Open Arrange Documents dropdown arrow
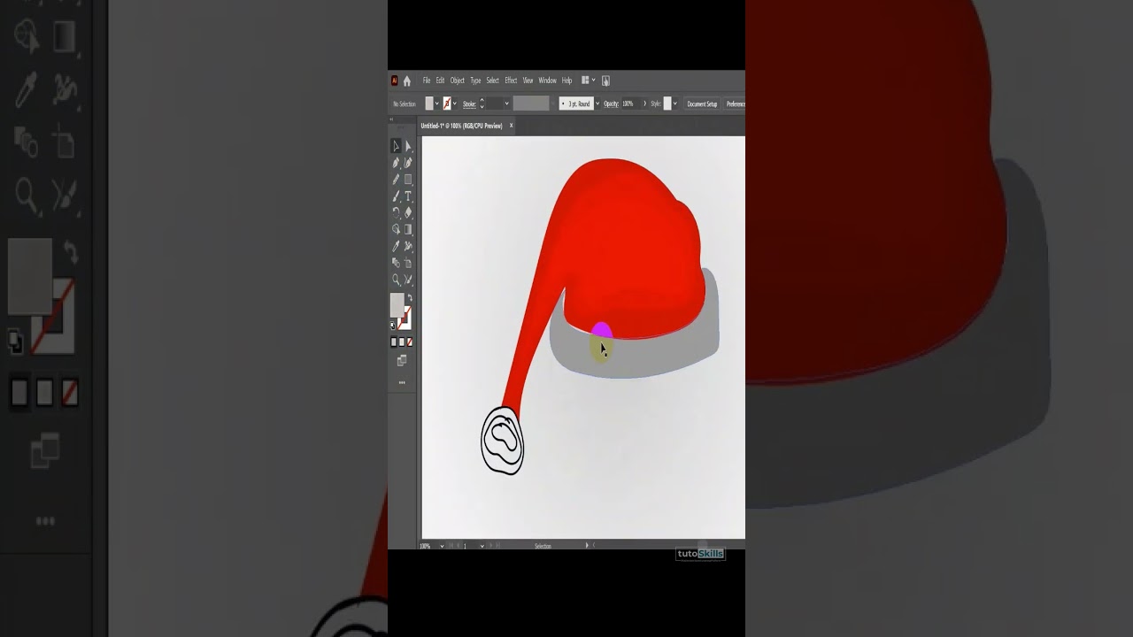 (594, 81)
